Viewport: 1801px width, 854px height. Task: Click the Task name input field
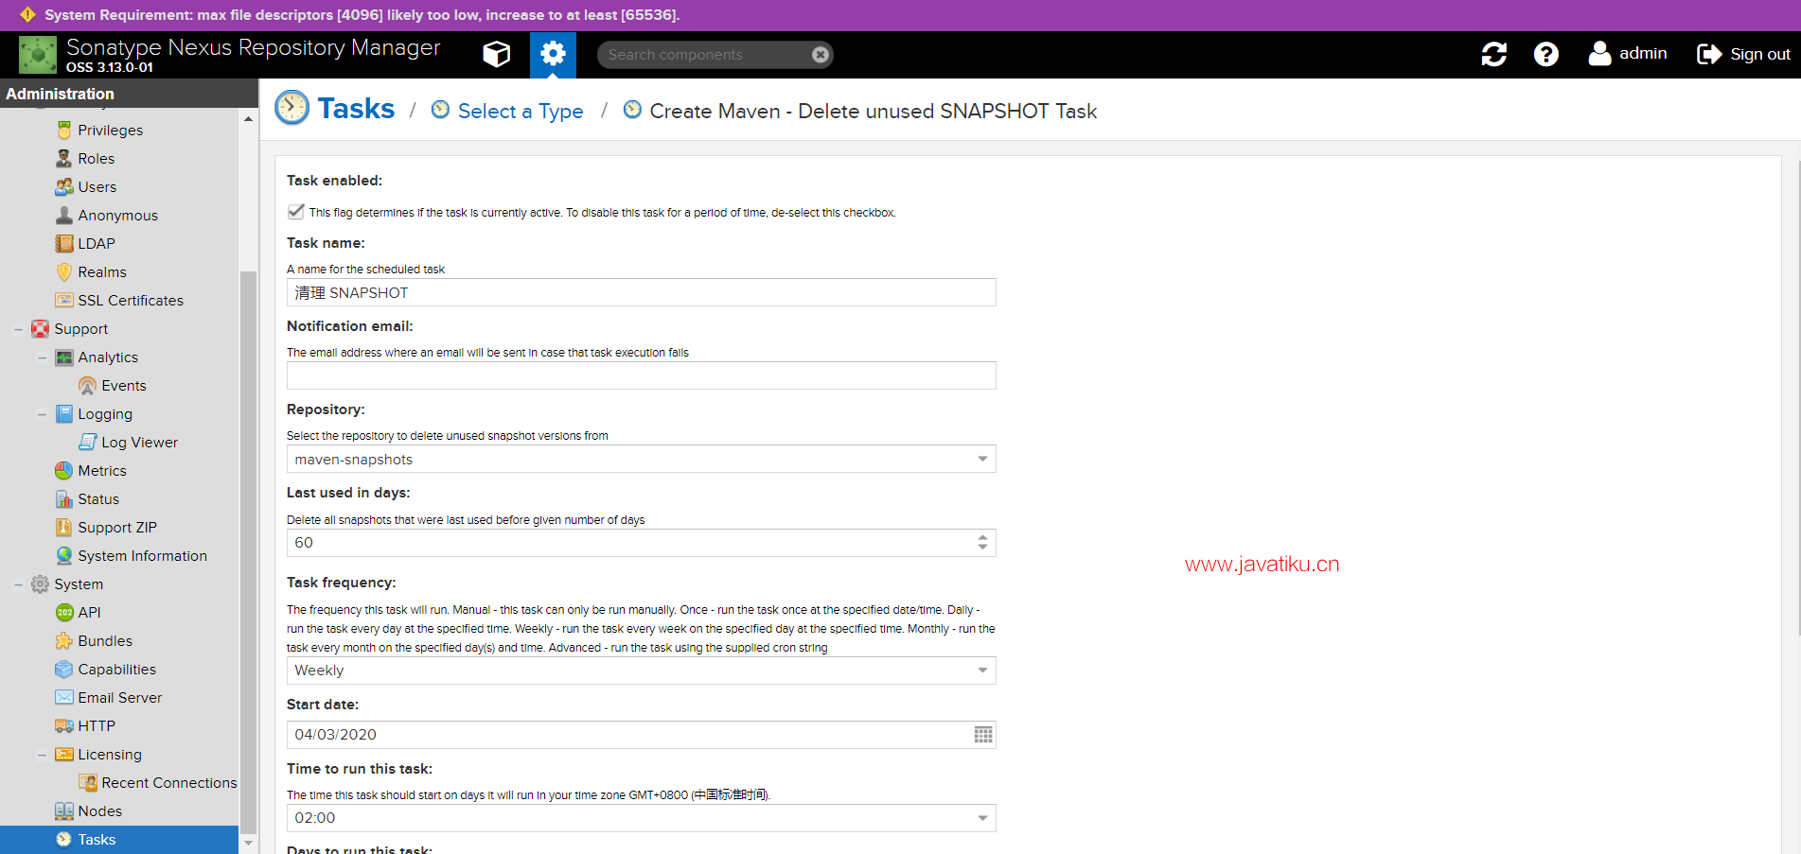[641, 292]
